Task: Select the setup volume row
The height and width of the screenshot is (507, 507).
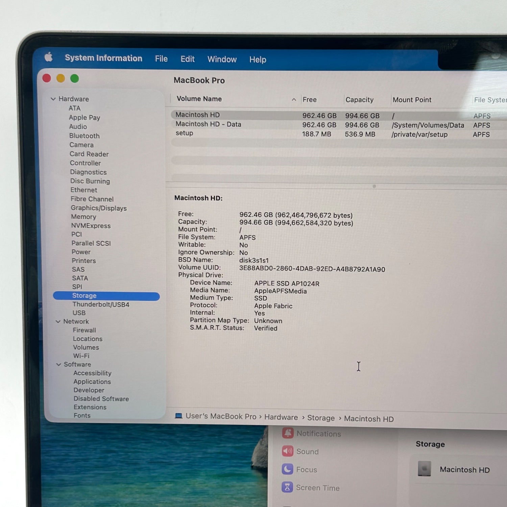Action: [x=185, y=133]
